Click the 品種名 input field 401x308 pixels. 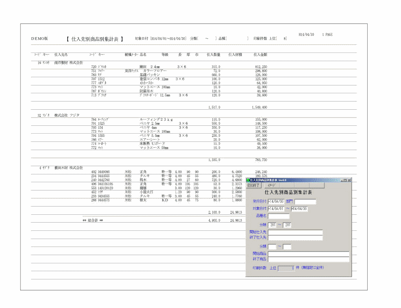coord(278,216)
